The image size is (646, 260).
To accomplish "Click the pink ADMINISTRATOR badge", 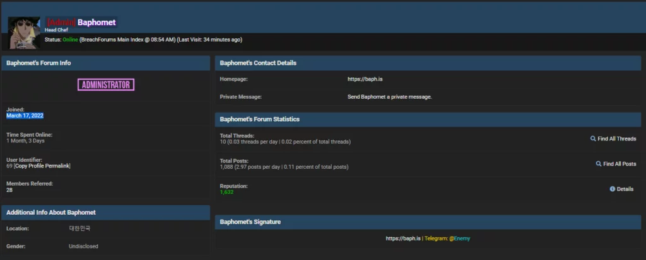I will pyautogui.click(x=106, y=84).
